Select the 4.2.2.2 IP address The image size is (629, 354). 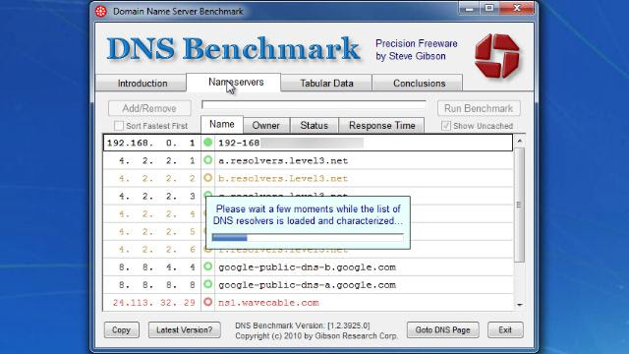pos(157,179)
